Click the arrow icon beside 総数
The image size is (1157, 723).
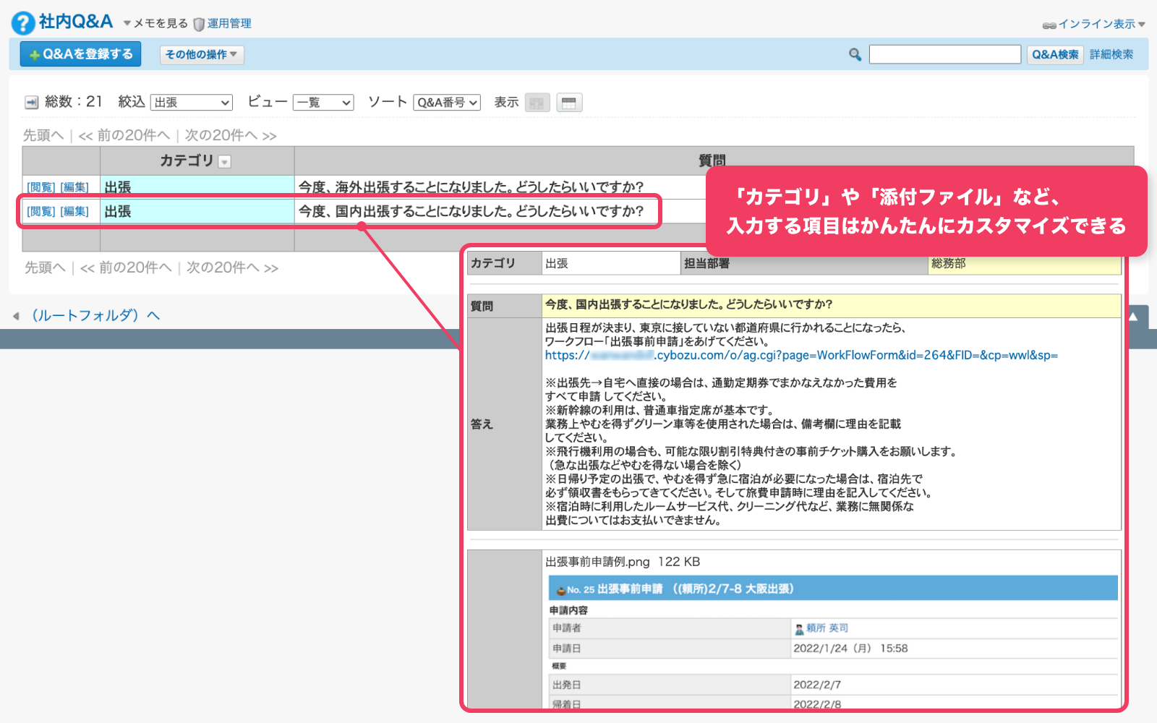click(x=32, y=103)
